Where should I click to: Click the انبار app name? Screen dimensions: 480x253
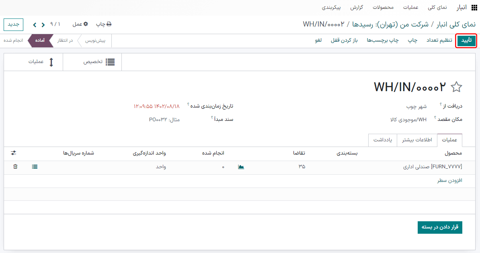462,8
